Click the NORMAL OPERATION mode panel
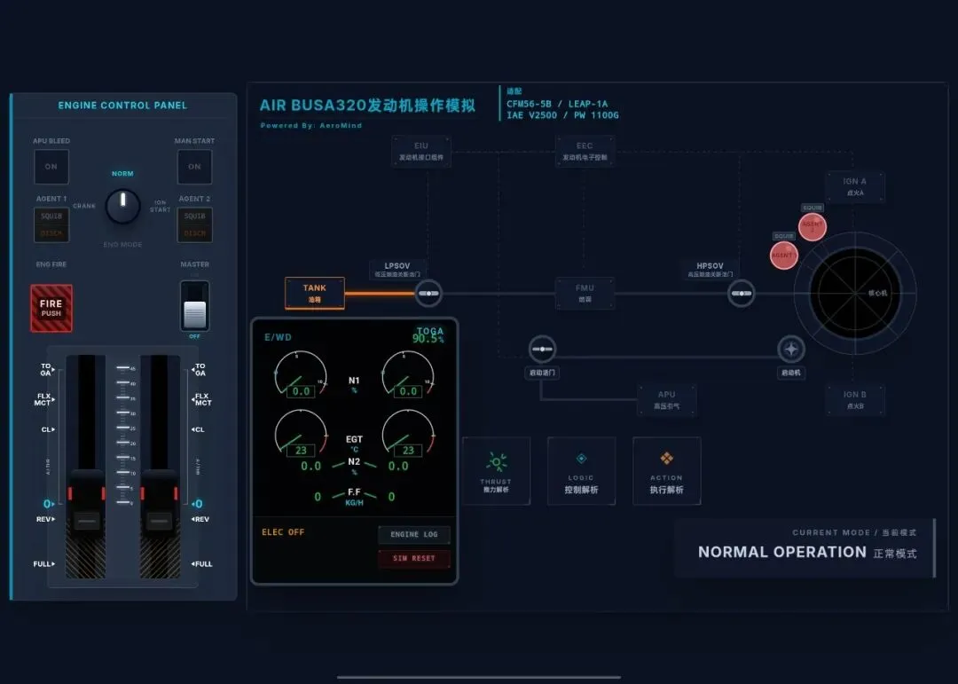Image resolution: width=958 pixels, height=684 pixels. (x=805, y=547)
